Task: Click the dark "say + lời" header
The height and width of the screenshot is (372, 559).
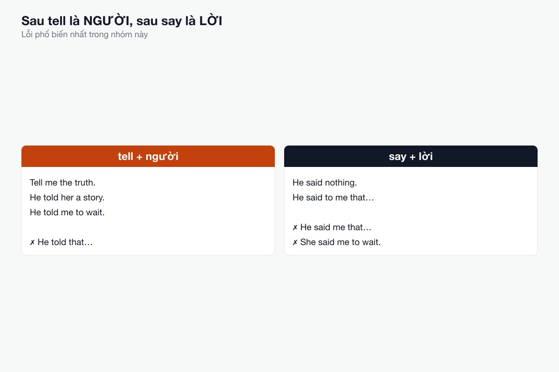Action: click(411, 156)
